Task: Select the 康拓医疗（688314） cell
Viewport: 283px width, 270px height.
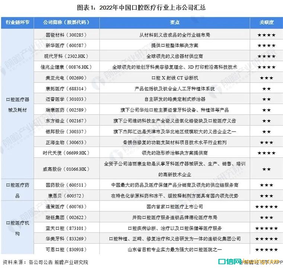Action: (66, 89)
